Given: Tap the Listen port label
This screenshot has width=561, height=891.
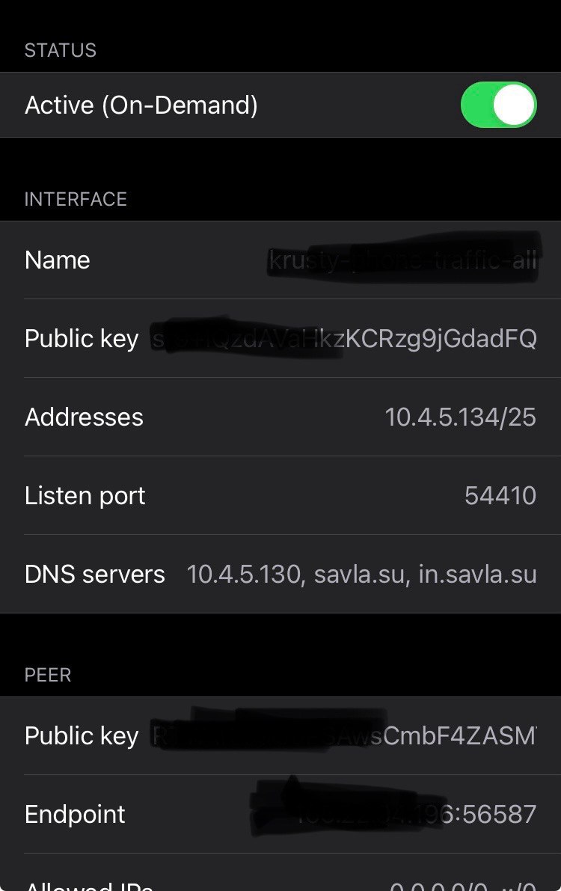Looking at the screenshot, I should click(85, 496).
